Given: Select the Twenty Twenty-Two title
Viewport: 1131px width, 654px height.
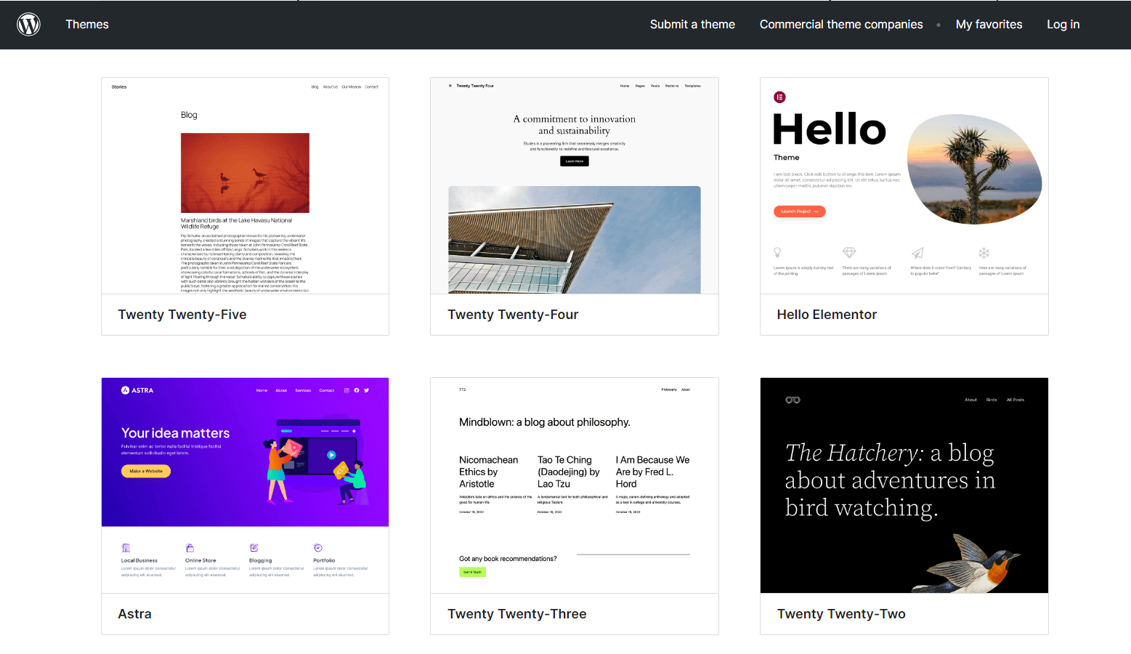Looking at the screenshot, I should coord(841,614).
